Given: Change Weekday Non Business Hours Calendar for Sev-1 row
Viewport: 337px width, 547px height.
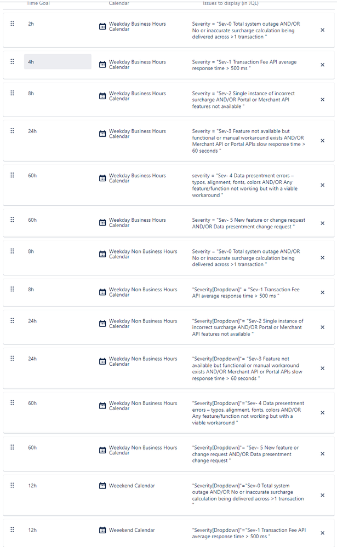Looking at the screenshot, I should pyautogui.click(x=138, y=292).
